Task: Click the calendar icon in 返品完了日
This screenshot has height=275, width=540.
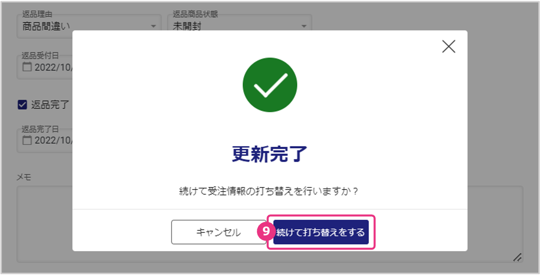Action: point(27,141)
